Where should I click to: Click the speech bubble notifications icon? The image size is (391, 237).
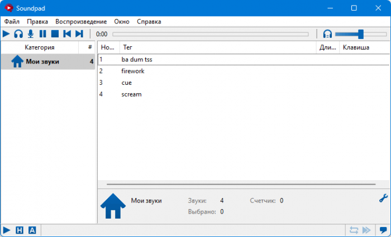pos(383,230)
